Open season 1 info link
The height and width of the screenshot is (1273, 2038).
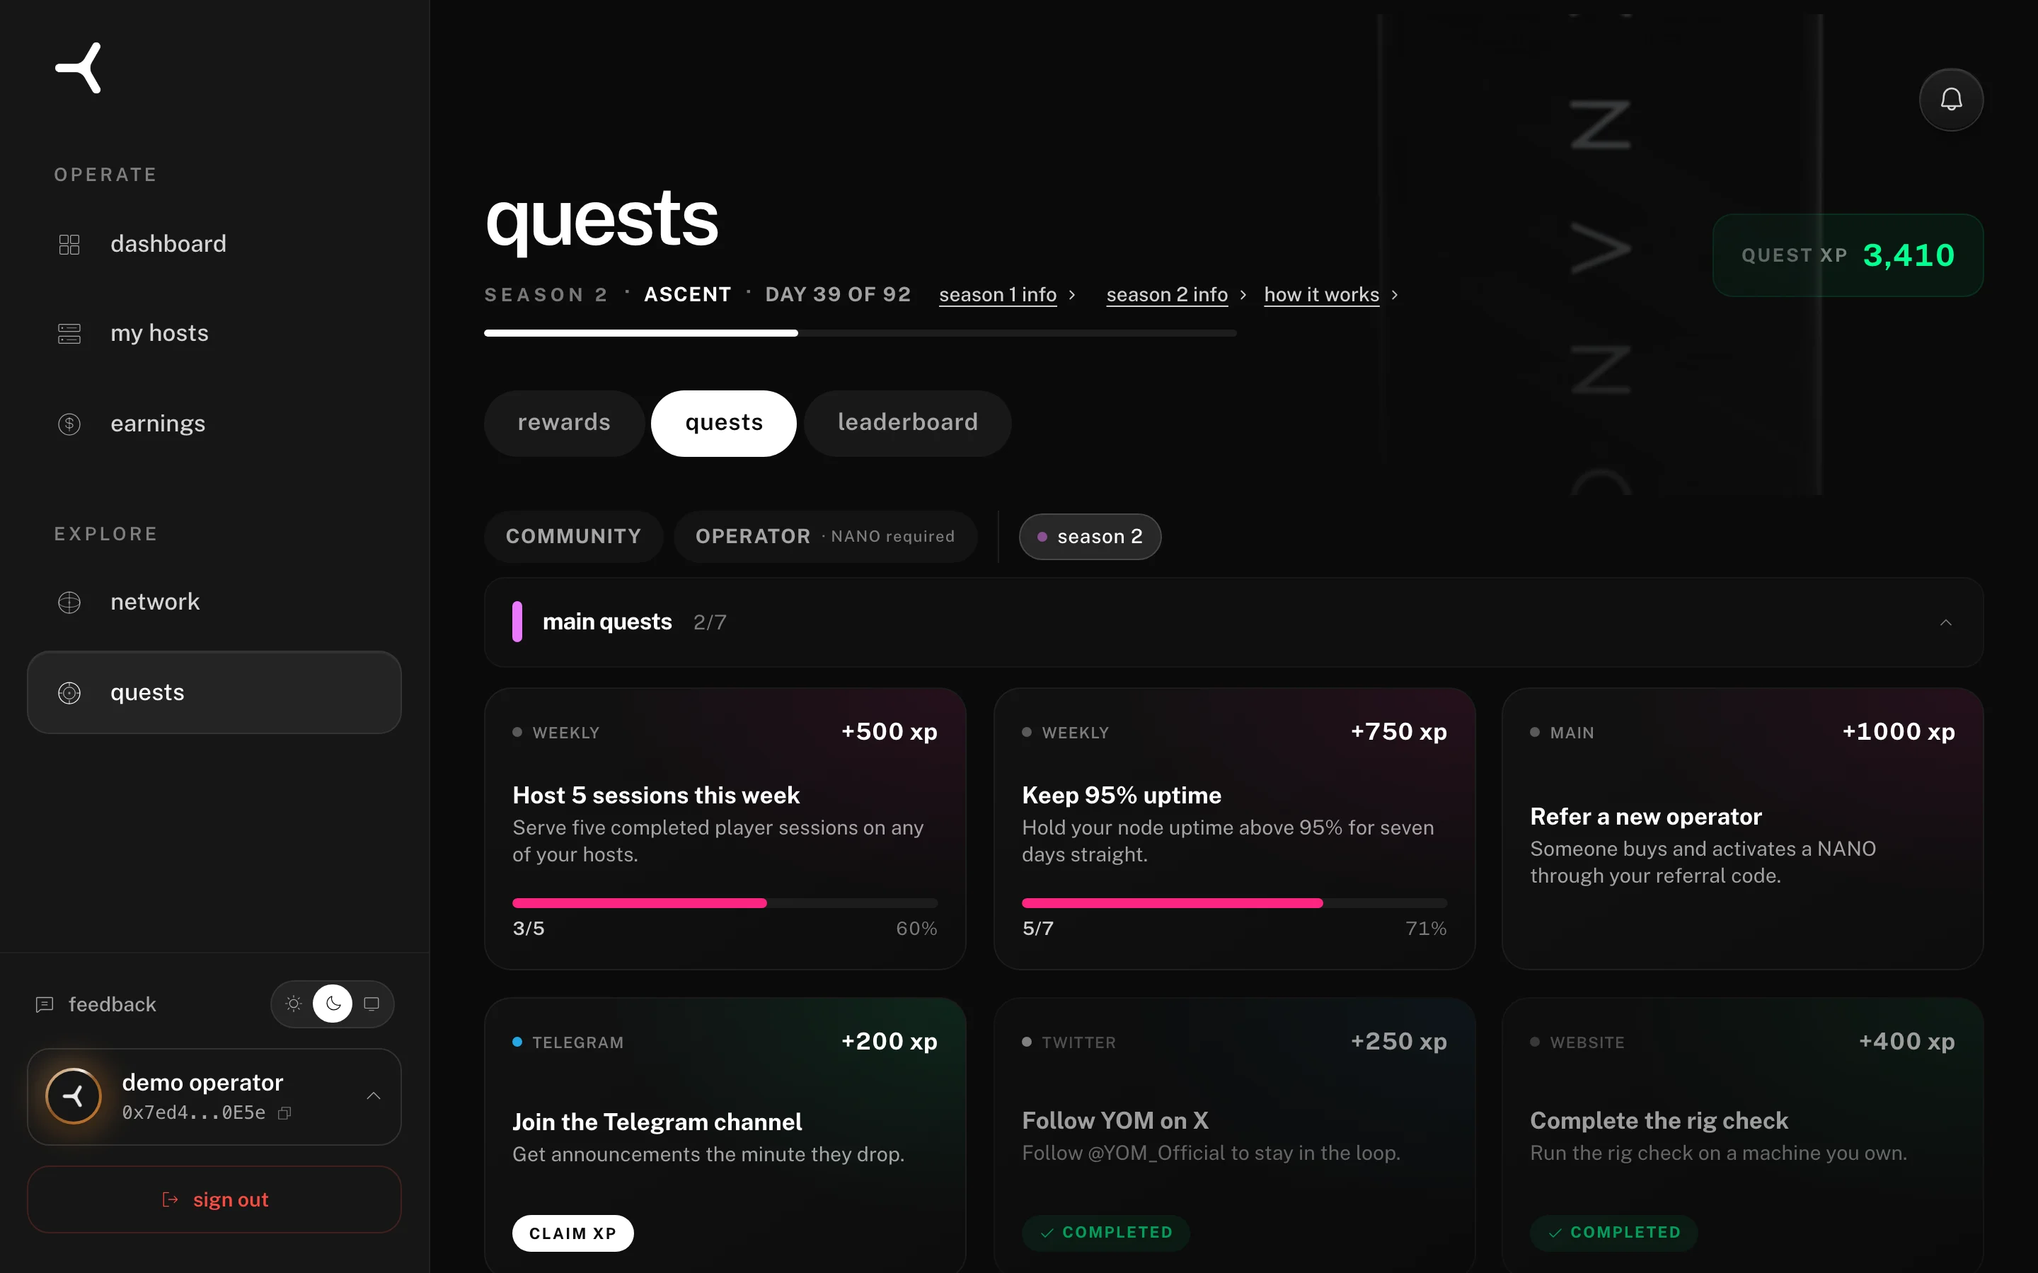[997, 295]
